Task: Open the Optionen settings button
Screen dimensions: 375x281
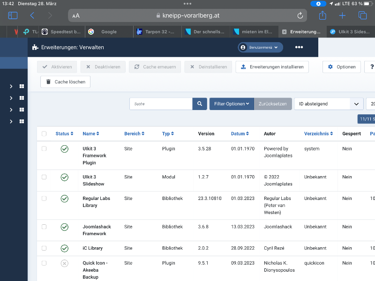Action: [x=342, y=67]
